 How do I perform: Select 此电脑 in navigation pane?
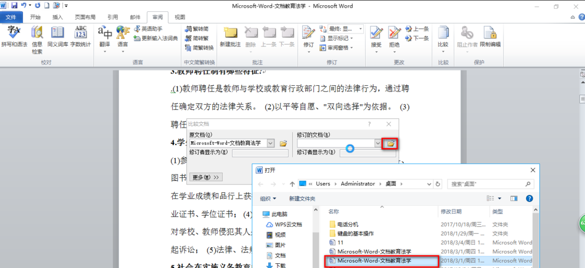click(x=275, y=215)
